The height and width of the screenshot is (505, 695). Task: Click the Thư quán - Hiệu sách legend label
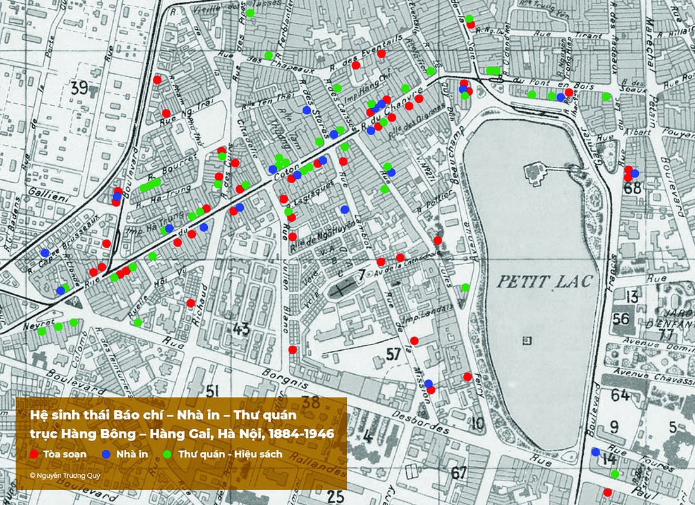pos(230,454)
